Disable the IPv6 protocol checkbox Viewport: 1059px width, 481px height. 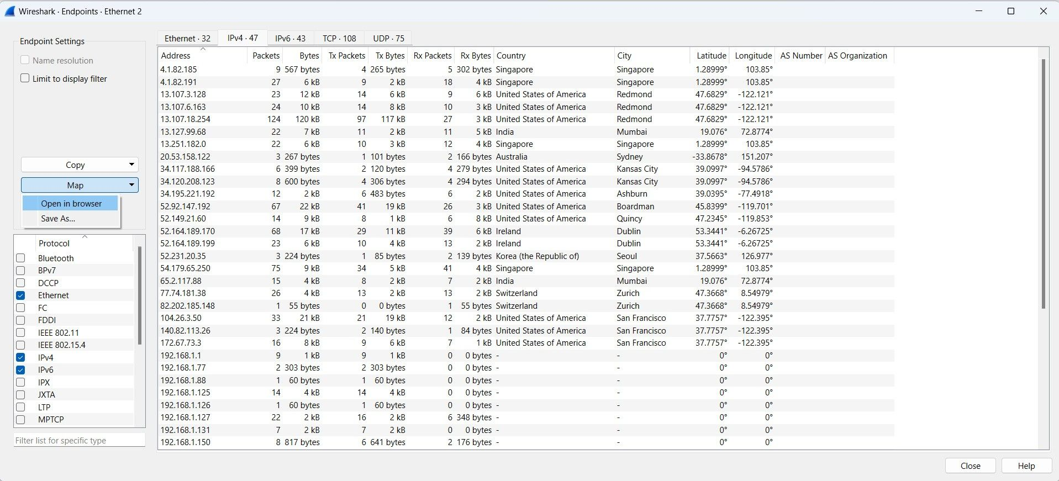[20, 370]
